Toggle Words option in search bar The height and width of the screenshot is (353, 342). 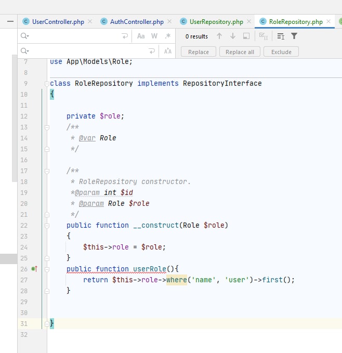154,36
